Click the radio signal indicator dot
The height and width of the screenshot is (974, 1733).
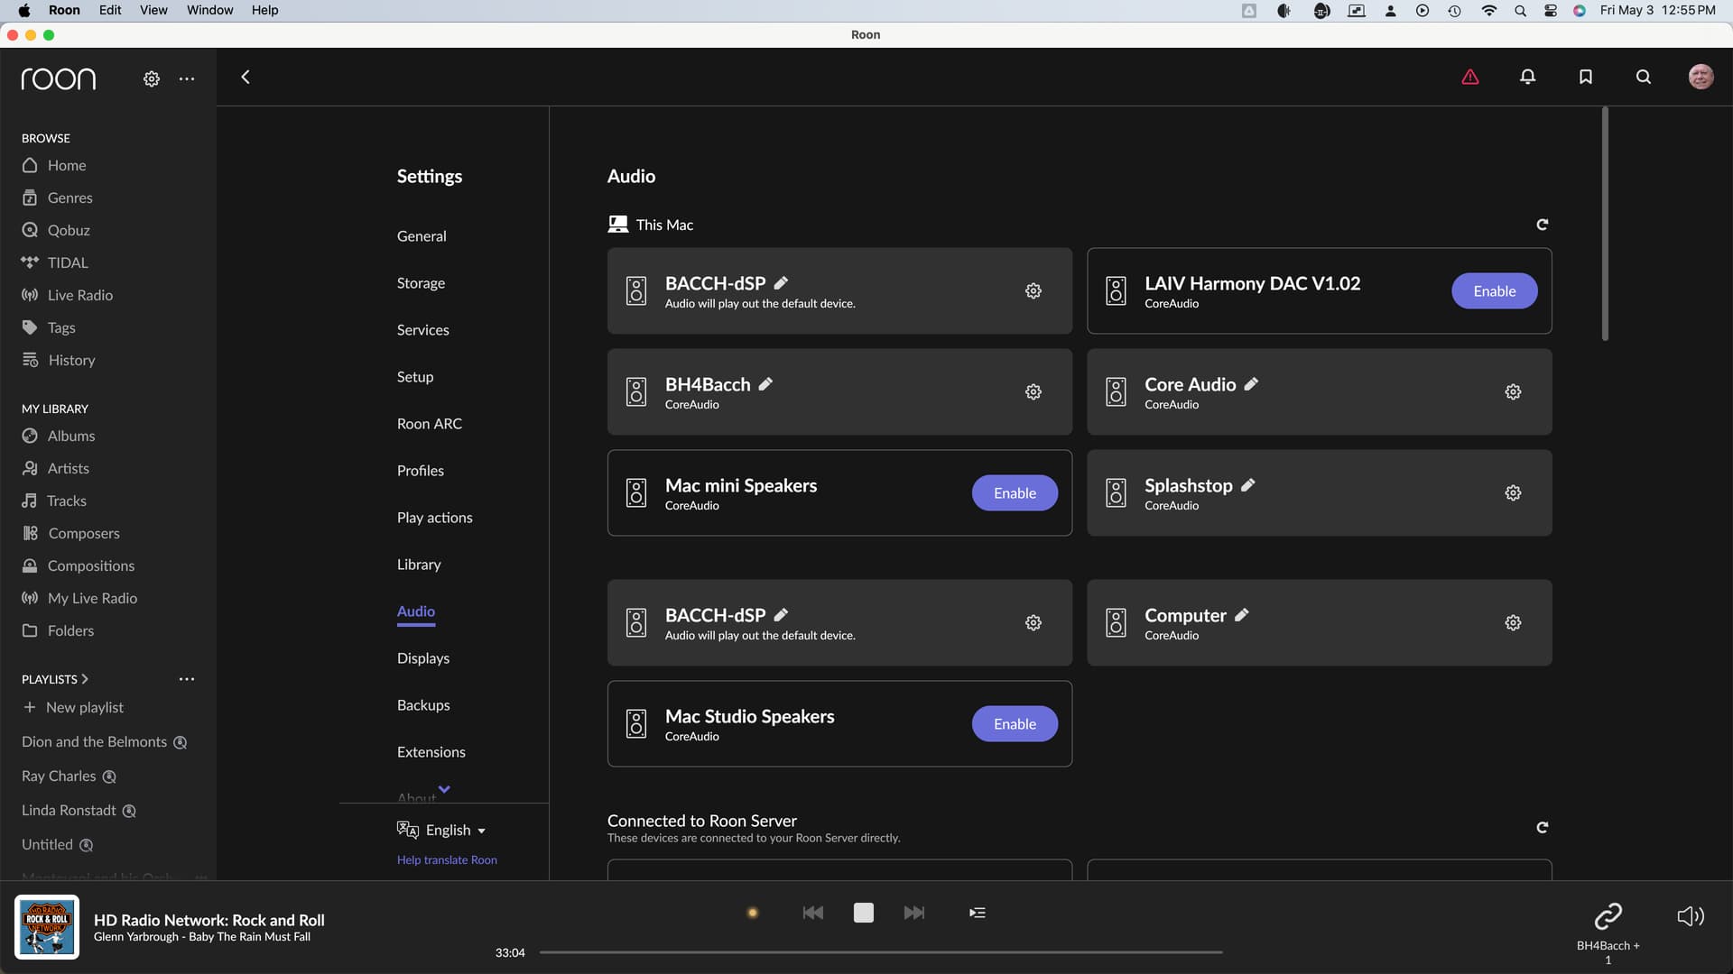pos(753,913)
